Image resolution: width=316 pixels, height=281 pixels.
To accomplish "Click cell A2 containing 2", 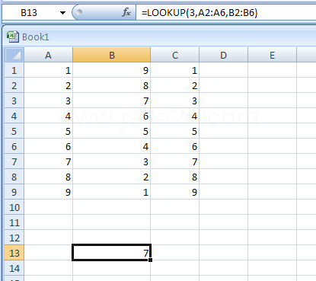I will (49, 85).
